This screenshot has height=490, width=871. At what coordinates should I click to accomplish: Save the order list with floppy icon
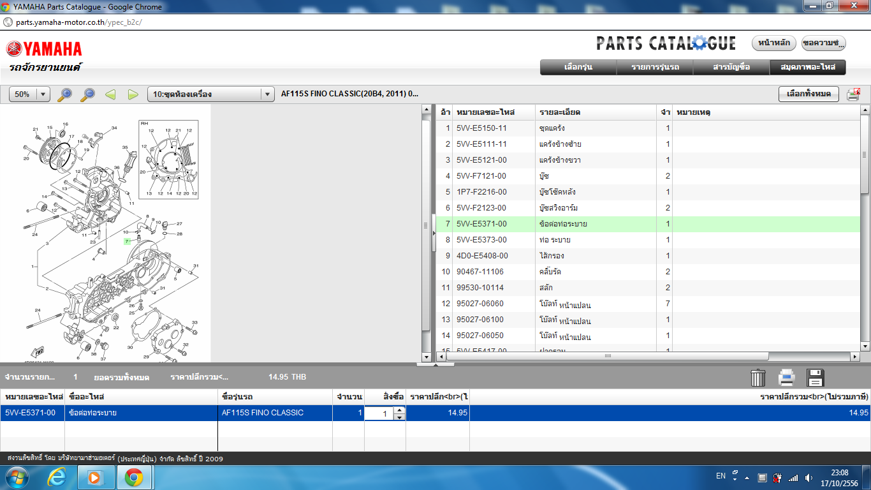pos(816,378)
